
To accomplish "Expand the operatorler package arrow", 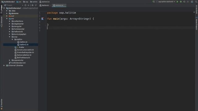I will pyautogui.click(x=10, y=60).
